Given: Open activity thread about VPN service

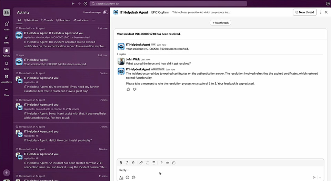Looking at the screenshot, I should 61,109.
